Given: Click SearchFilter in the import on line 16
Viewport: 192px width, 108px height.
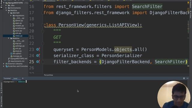Looking at the screenshot, I should pos(147,7).
